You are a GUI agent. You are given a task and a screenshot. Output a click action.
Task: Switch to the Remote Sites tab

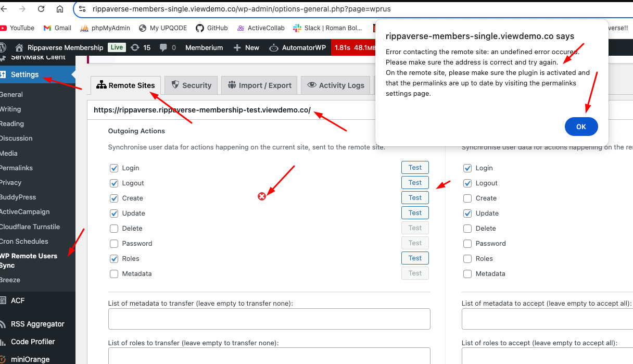125,85
